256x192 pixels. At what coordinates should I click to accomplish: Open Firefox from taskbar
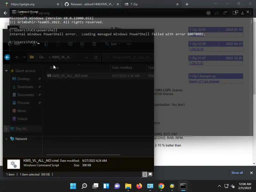tap(139, 186)
